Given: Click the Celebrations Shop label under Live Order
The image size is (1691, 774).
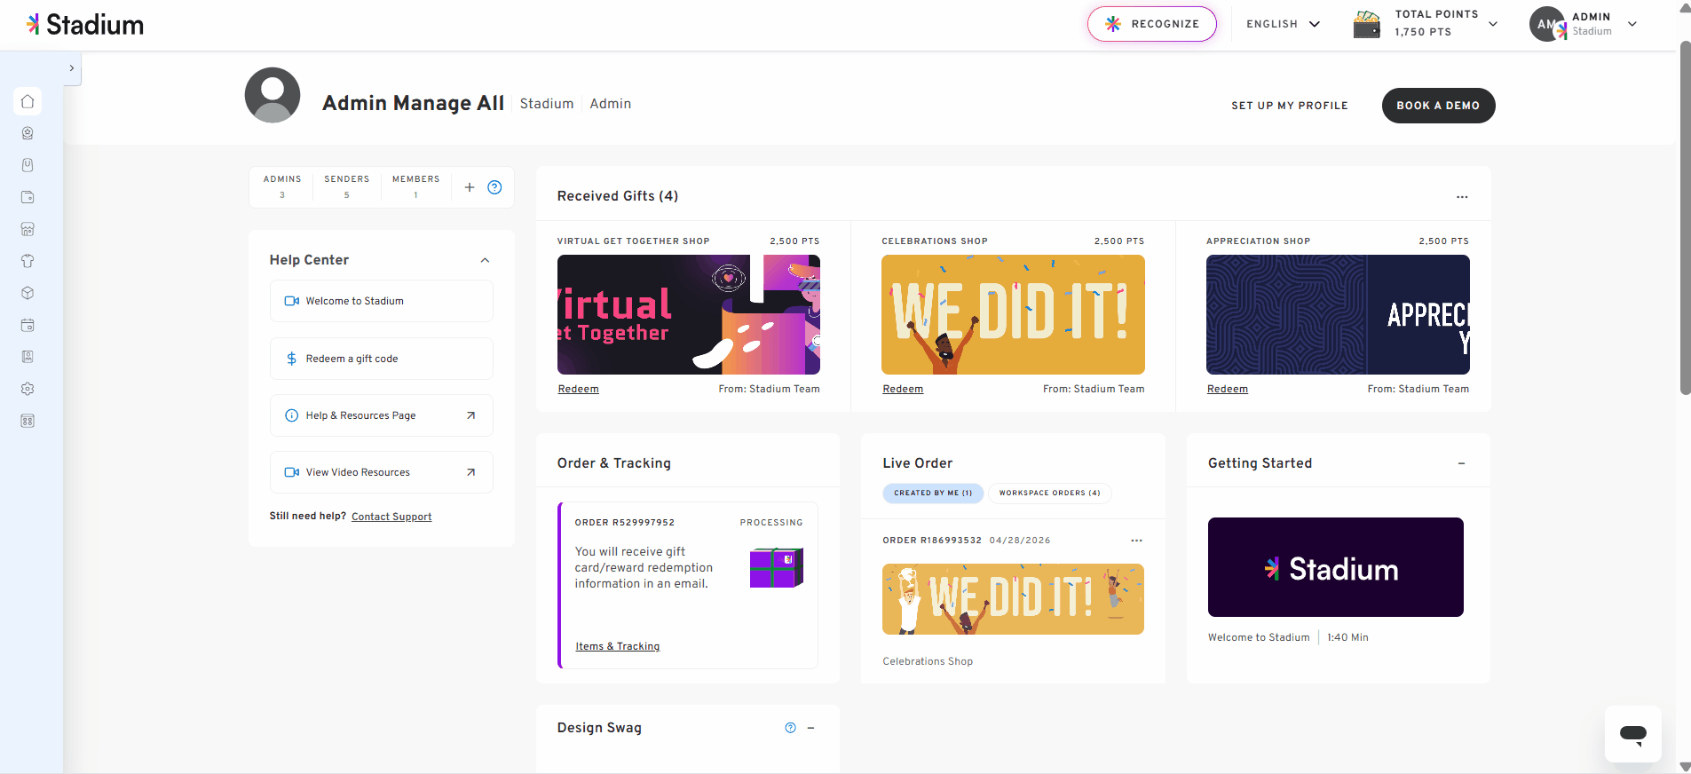Looking at the screenshot, I should [928, 661].
